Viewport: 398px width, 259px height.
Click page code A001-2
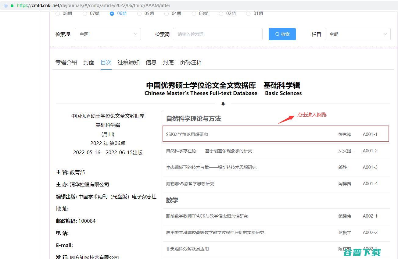pyautogui.click(x=370, y=151)
